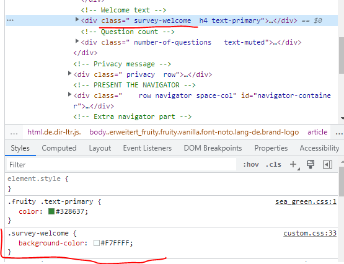This screenshot has height=264, width=344.
Task: Show the earlier breadcrumbs via the left ellipsis
Action: (14, 133)
